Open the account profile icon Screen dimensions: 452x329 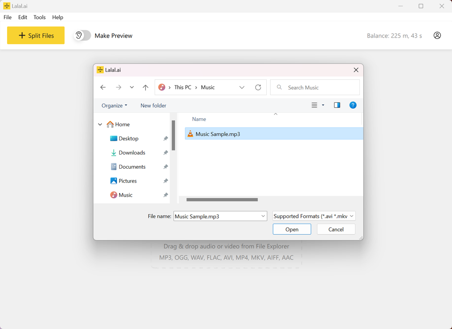[x=437, y=35]
